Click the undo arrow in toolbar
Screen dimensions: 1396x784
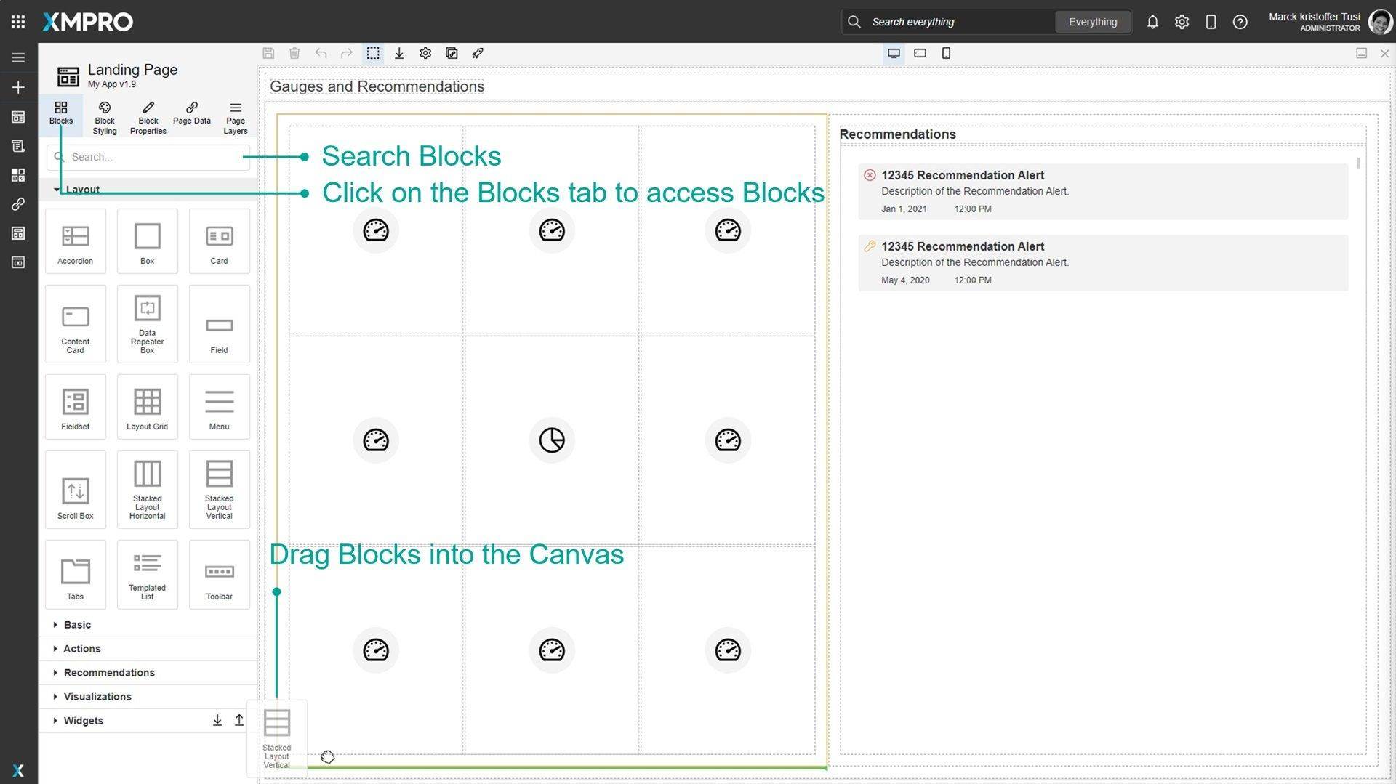(321, 53)
